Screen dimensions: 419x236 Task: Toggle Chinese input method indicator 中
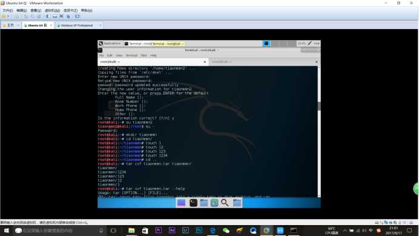click(371, 231)
